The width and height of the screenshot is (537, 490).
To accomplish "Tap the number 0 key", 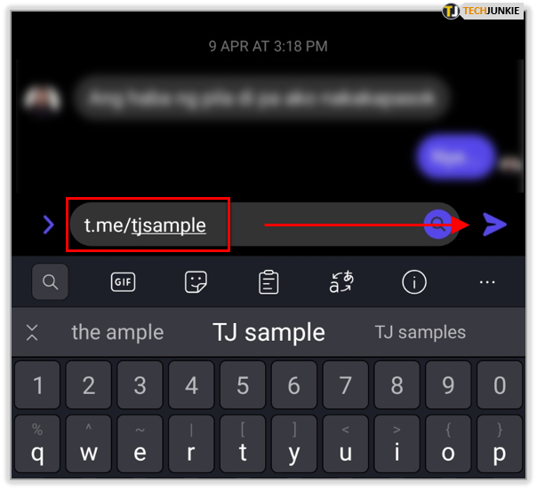I will (x=500, y=385).
